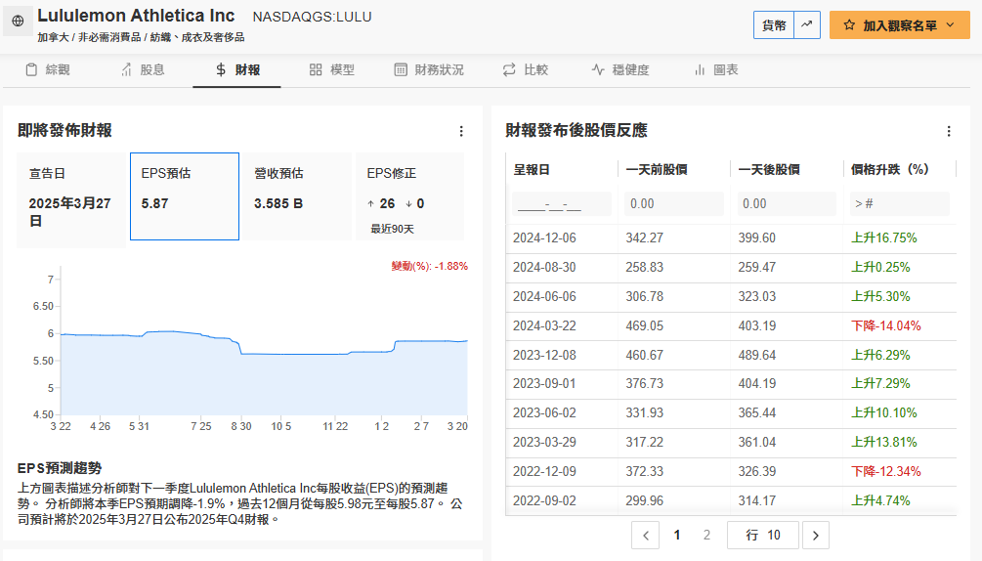Go to the previous table page
Image resolution: width=982 pixels, height=561 pixels.
pos(646,536)
